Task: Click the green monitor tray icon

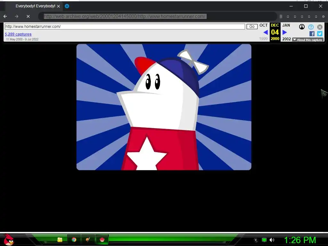Action: coord(264,240)
